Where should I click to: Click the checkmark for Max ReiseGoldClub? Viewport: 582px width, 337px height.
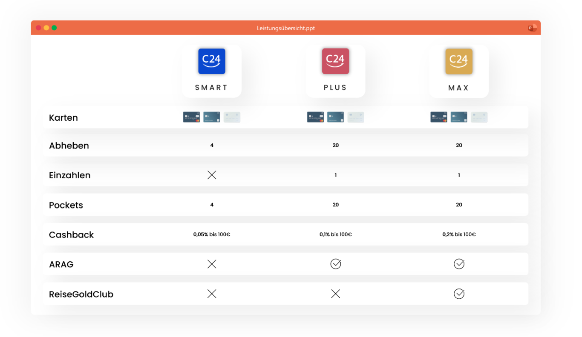click(x=459, y=294)
